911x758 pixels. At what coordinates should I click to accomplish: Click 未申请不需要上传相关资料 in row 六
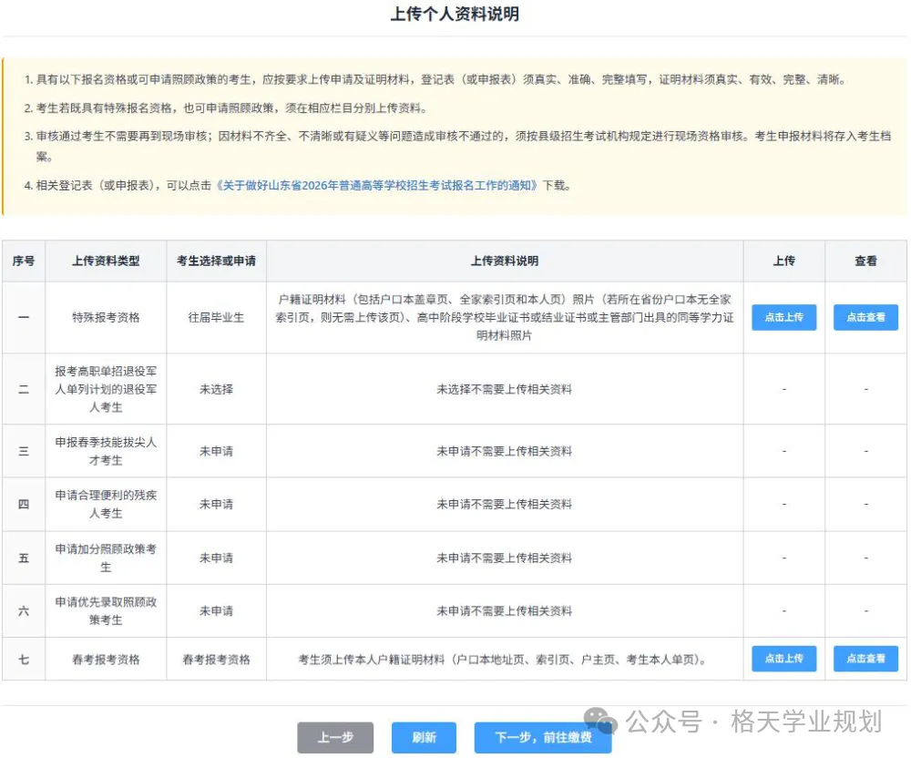pyautogui.click(x=505, y=611)
